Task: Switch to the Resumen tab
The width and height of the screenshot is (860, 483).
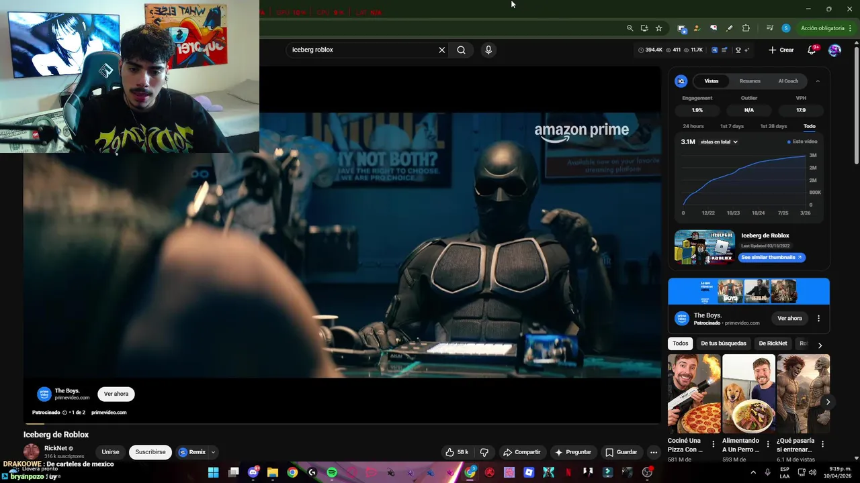Action: pyautogui.click(x=750, y=81)
